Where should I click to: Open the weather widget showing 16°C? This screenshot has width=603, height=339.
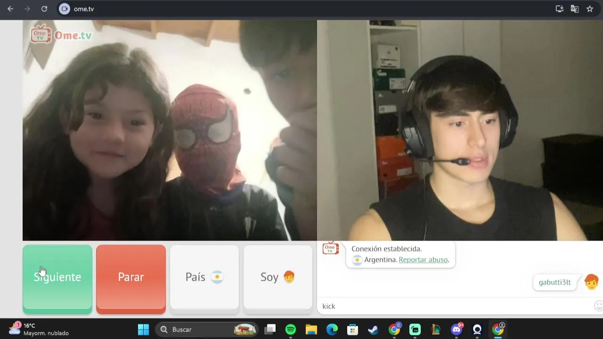pos(39,329)
